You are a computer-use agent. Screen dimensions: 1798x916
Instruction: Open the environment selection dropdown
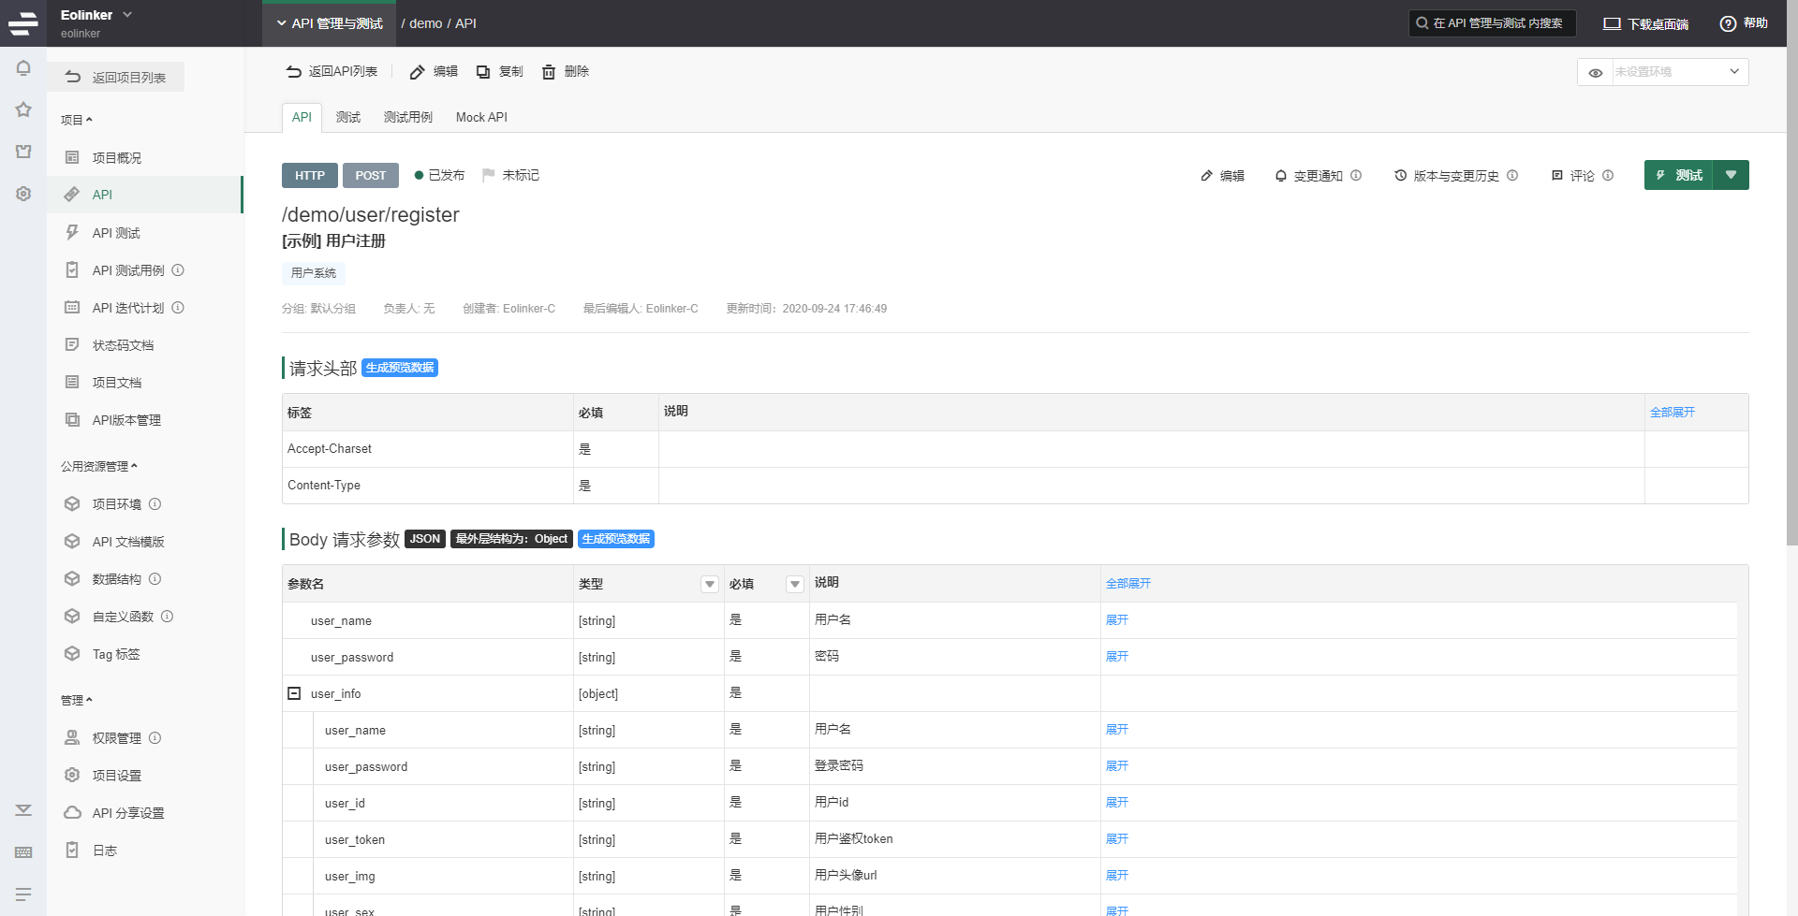(1680, 72)
